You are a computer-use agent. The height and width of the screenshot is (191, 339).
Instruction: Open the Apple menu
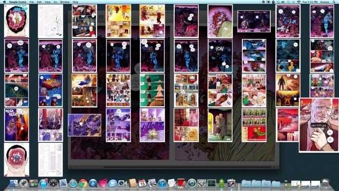[5, 2]
